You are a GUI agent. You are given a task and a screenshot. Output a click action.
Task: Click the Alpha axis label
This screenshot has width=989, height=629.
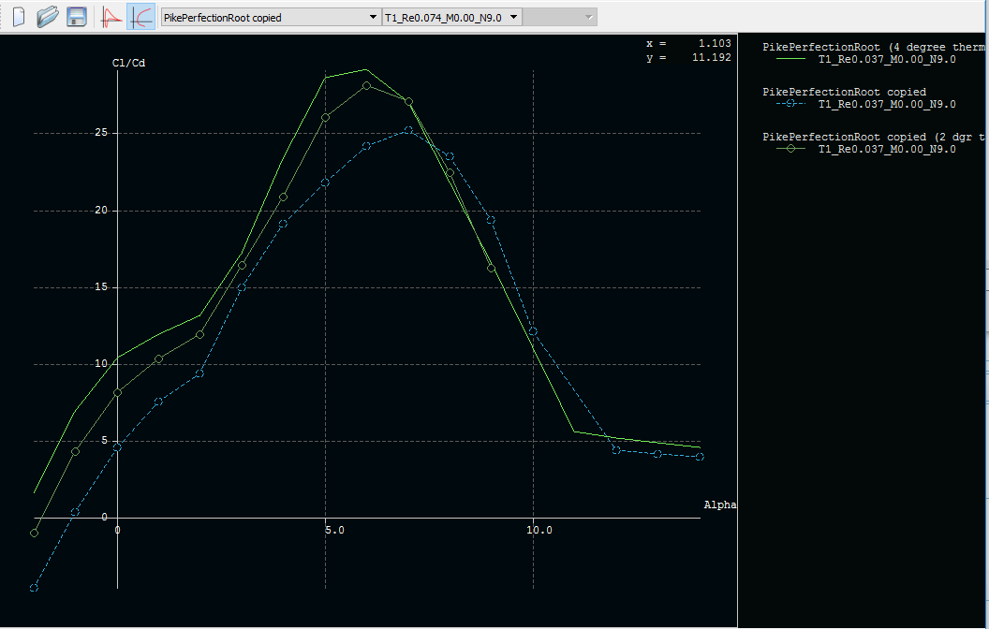click(x=719, y=505)
